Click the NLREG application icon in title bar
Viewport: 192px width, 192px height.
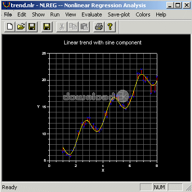6,5
